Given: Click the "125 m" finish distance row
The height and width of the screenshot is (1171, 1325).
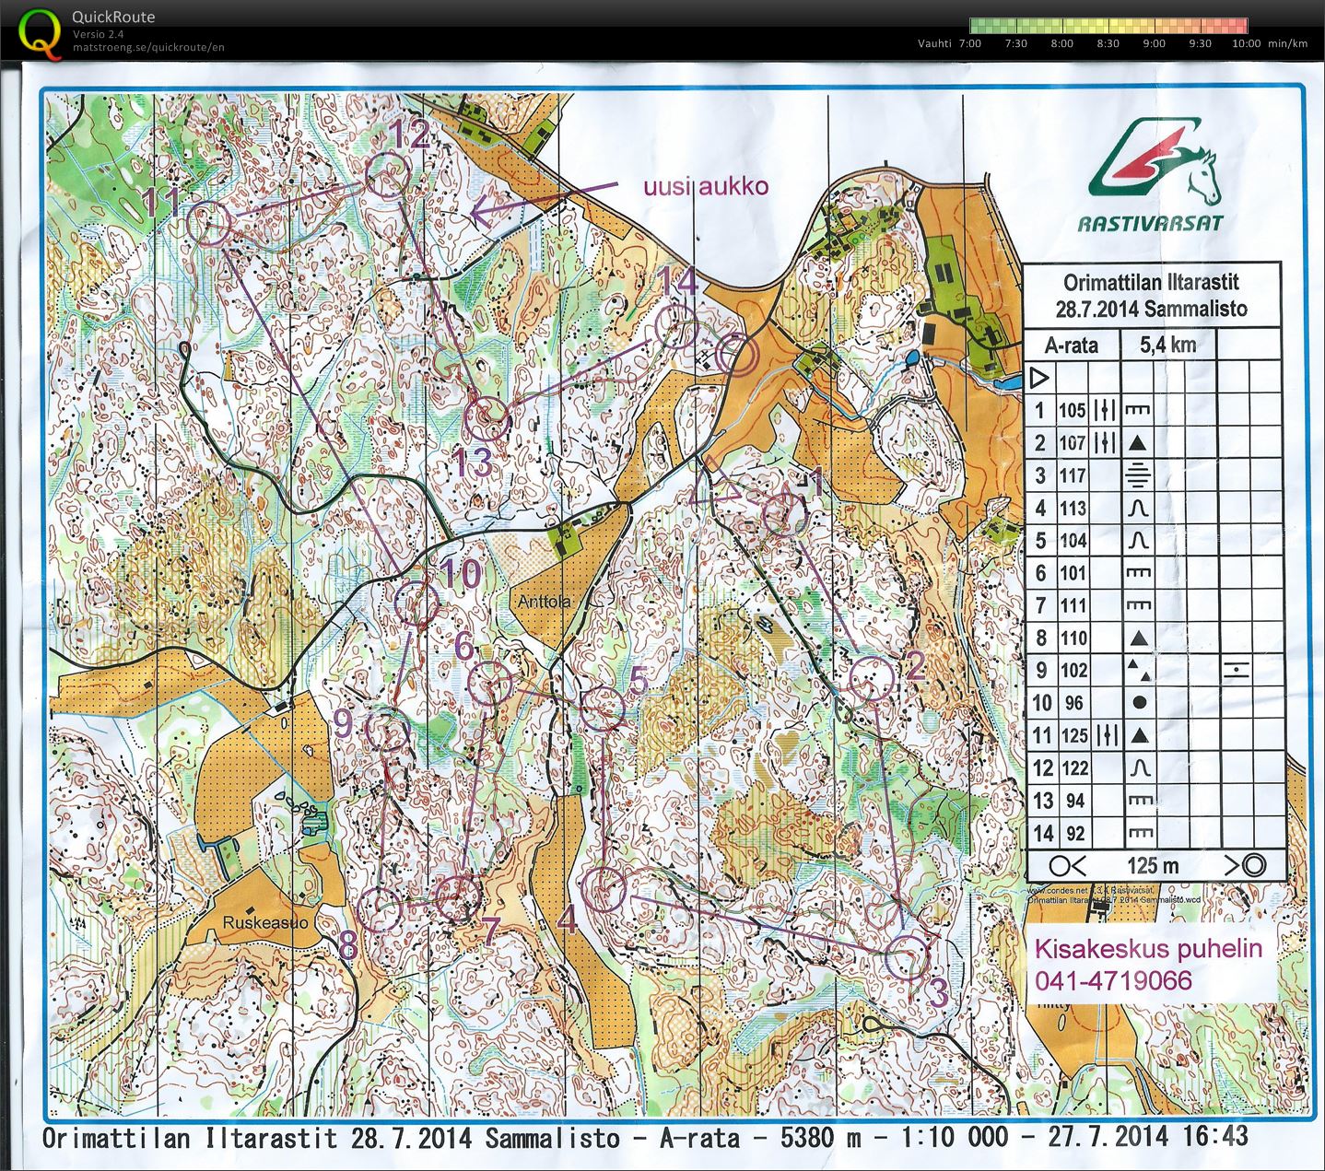Looking at the screenshot, I should pos(1156,865).
